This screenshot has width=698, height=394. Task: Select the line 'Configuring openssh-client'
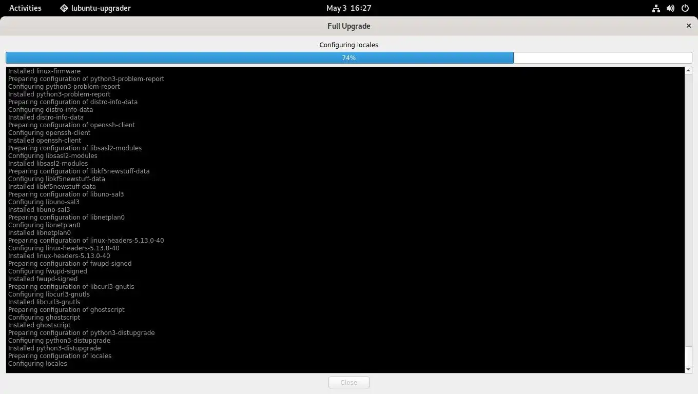coord(49,133)
